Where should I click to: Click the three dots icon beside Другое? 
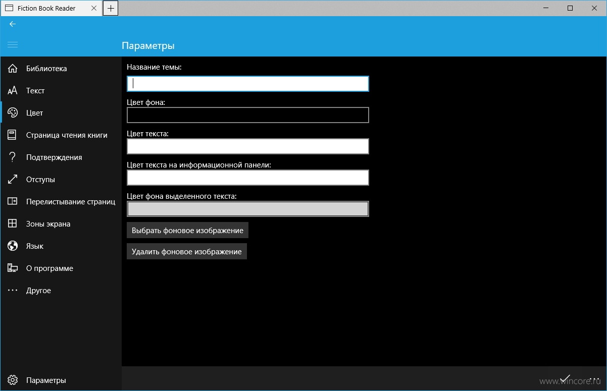pyautogui.click(x=13, y=291)
